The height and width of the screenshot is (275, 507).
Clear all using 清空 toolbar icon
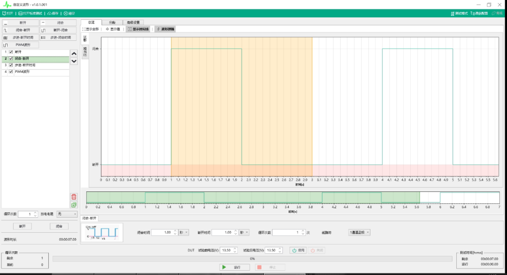coord(69,13)
